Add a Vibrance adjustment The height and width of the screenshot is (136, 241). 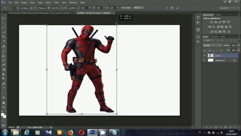coord(229,22)
